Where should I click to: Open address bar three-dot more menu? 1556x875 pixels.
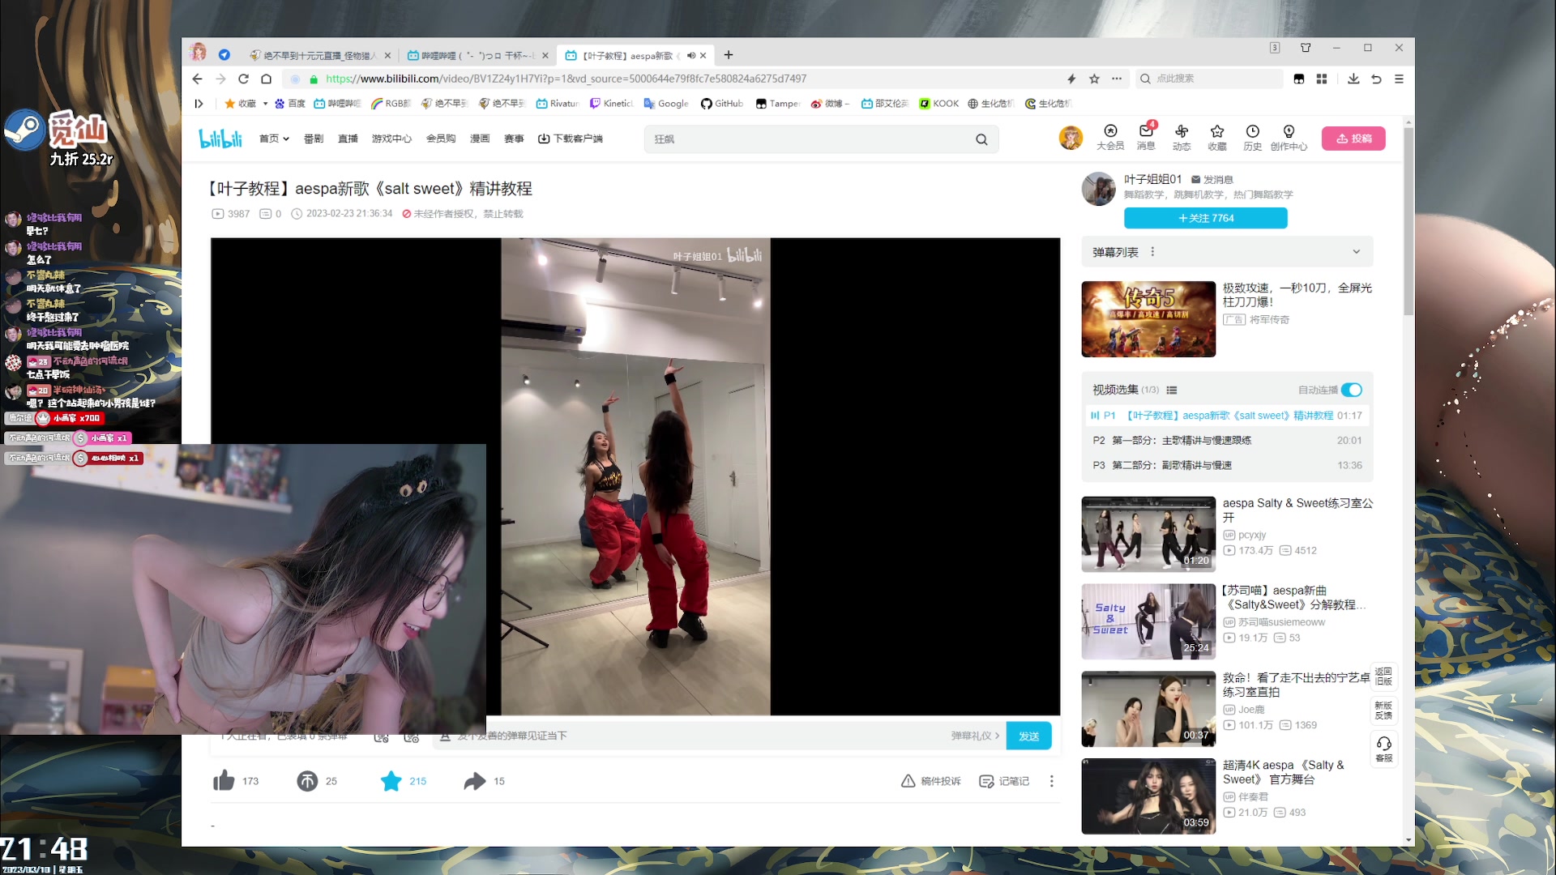(x=1117, y=79)
